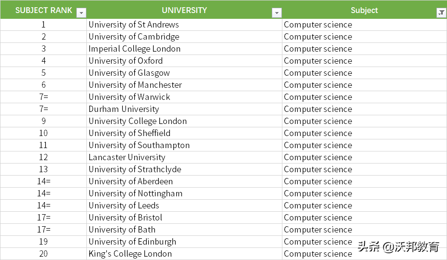447x260 pixels.
Task: Open the UNIVERSITY column filter dropdown
Action: click(277, 13)
